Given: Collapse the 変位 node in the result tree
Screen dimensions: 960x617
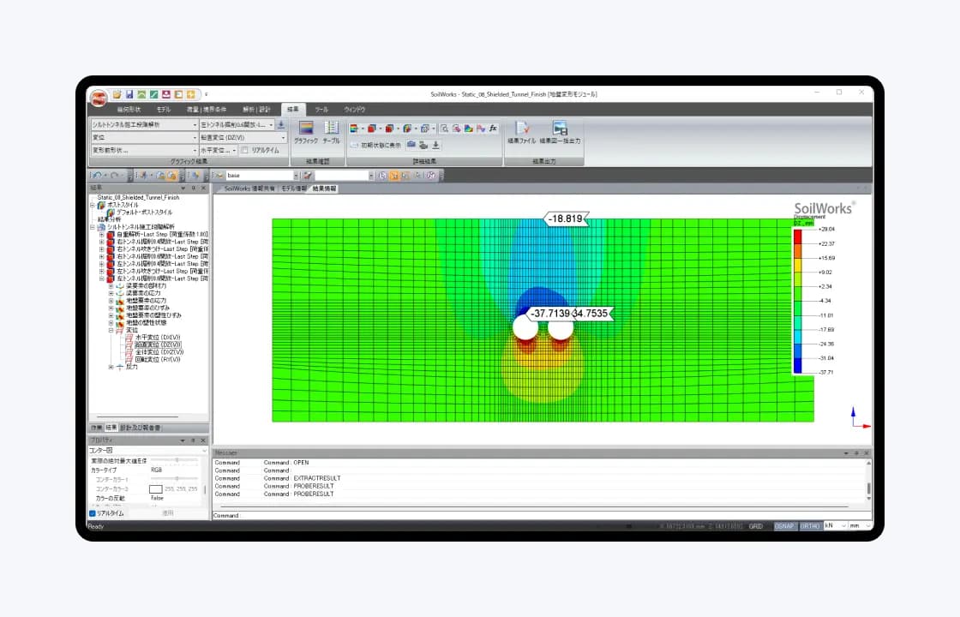Looking at the screenshot, I should pos(111,330).
